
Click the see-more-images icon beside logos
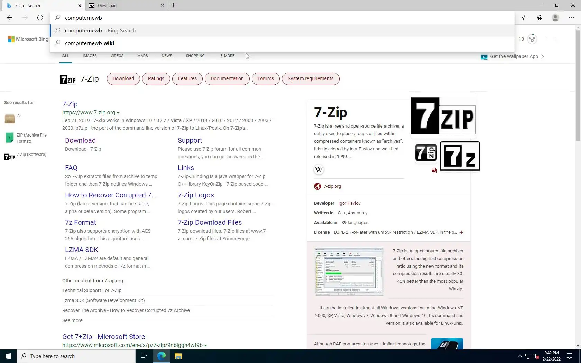(x=434, y=170)
